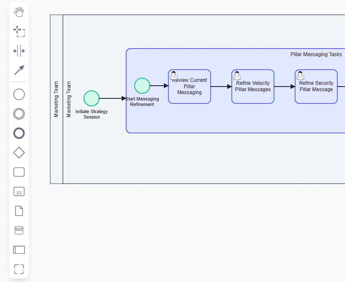Select the Create Task tool

(19, 172)
